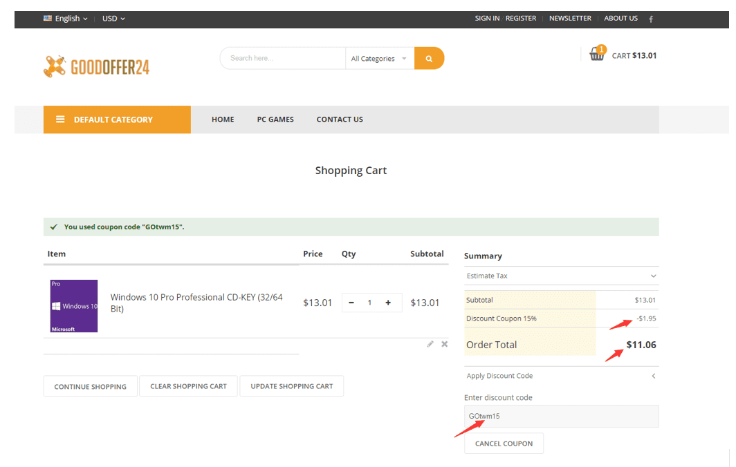The image size is (736, 467).
Task: Click the Windows 10 Pro product thumbnail
Action: (74, 306)
